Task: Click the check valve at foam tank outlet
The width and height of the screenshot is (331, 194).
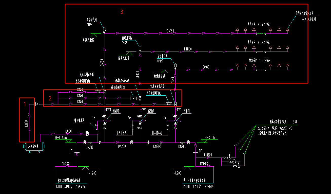Action: coord(38,104)
